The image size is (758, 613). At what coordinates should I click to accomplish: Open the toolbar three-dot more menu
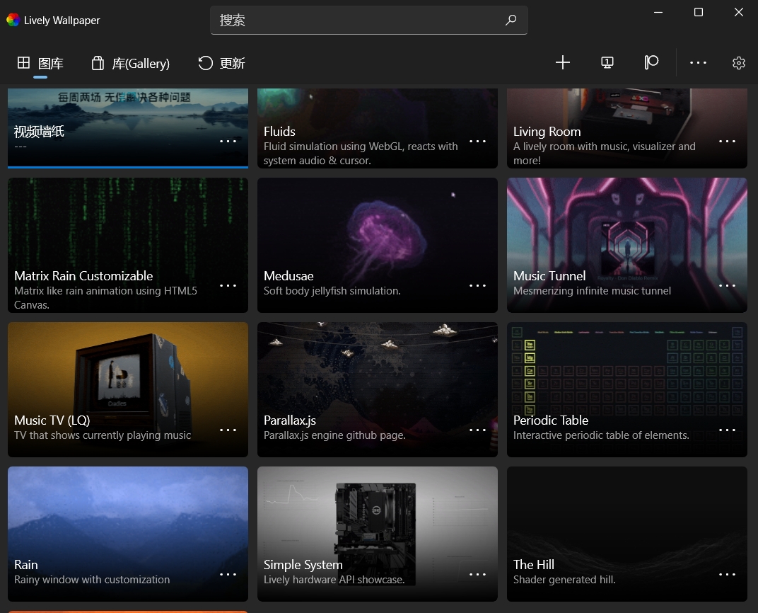click(x=698, y=62)
